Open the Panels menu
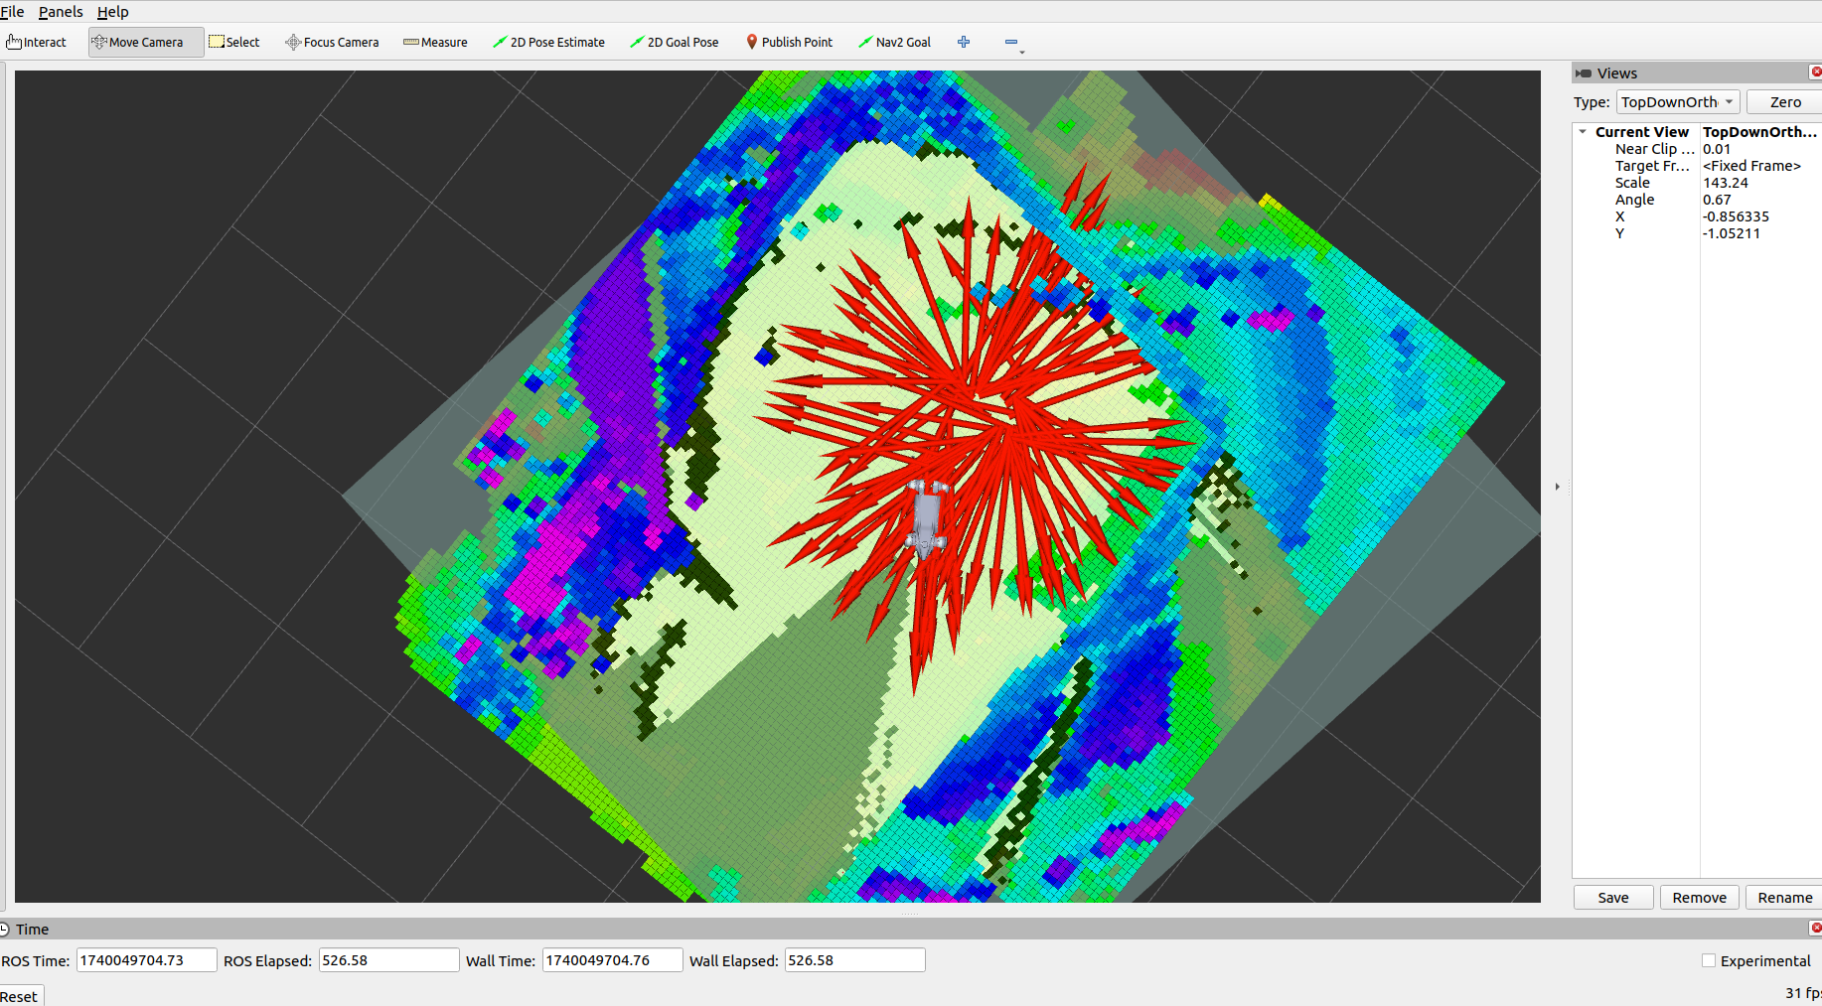 61,12
